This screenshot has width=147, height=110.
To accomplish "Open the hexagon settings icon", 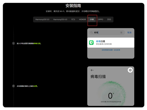I will pyautogui.click(x=130, y=70).
